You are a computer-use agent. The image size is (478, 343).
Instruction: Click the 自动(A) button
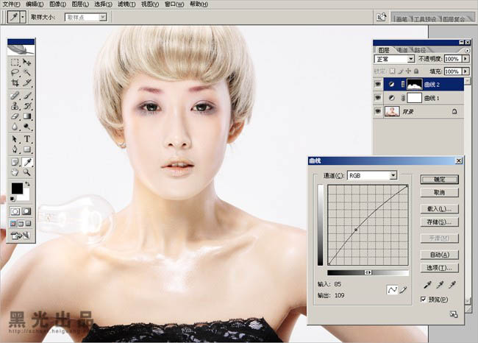[x=439, y=255]
